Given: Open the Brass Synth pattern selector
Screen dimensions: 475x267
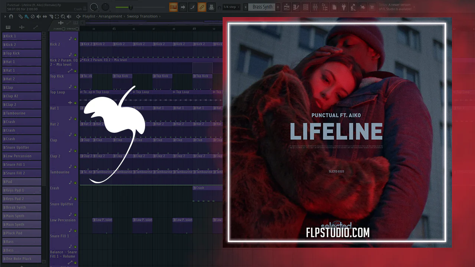Looking at the screenshot, I should pos(262,7).
